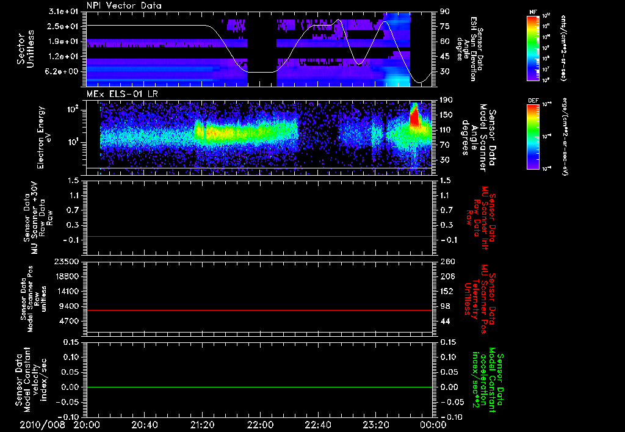625x432 pixels.
Task: Select the 3.1e+01 sector tick label
Action: pos(63,12)
